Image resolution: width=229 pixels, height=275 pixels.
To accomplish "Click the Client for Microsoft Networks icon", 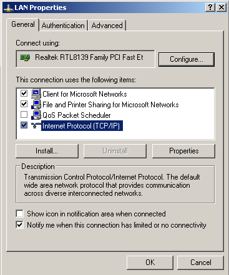I will [36, 94].
